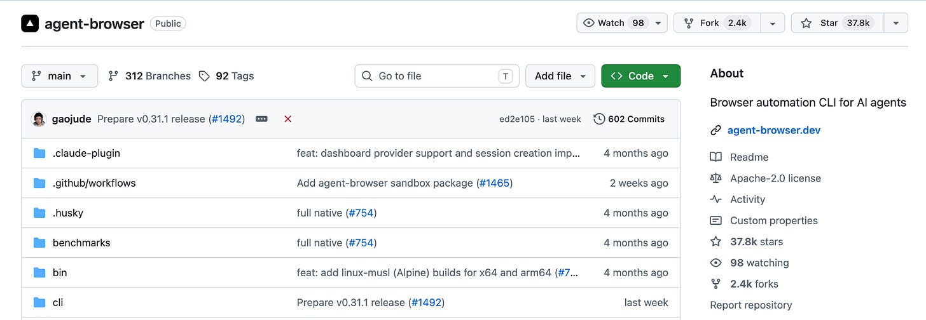This screenshot has height=320, width=926.
Task: Open the Apache-2.0 license link
Action: 775,178
